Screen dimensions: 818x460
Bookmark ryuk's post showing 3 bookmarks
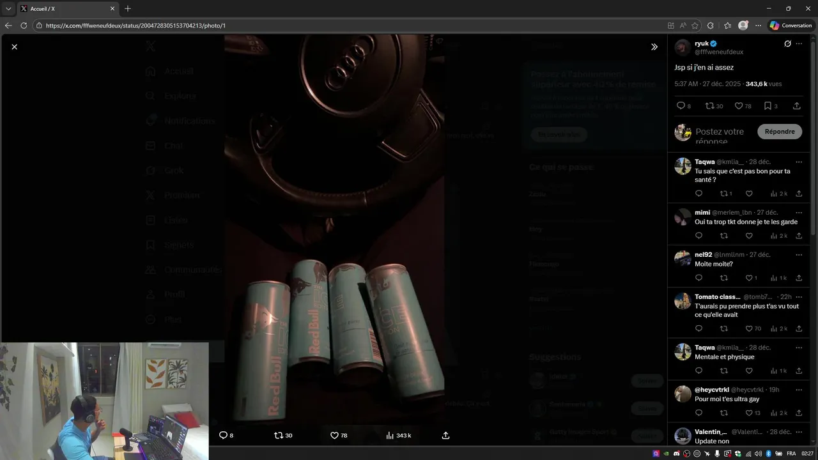[768, 106]
